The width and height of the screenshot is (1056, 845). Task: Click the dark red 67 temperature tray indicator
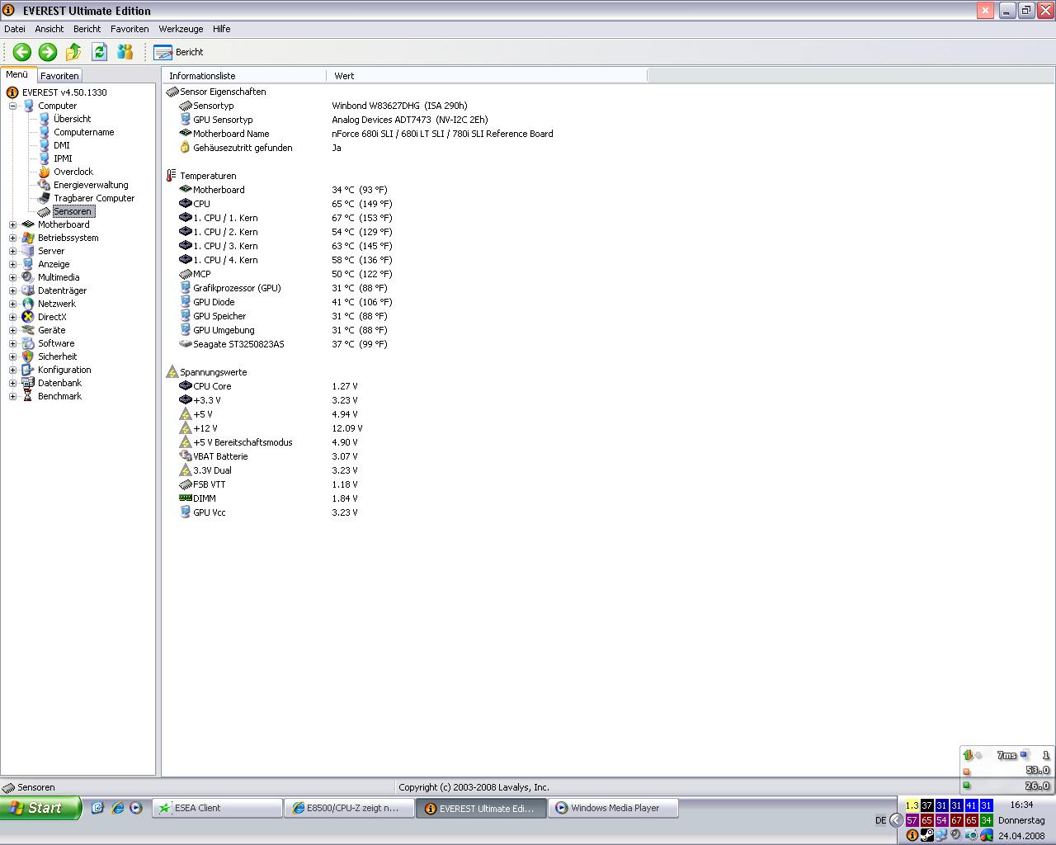[956, 820]
